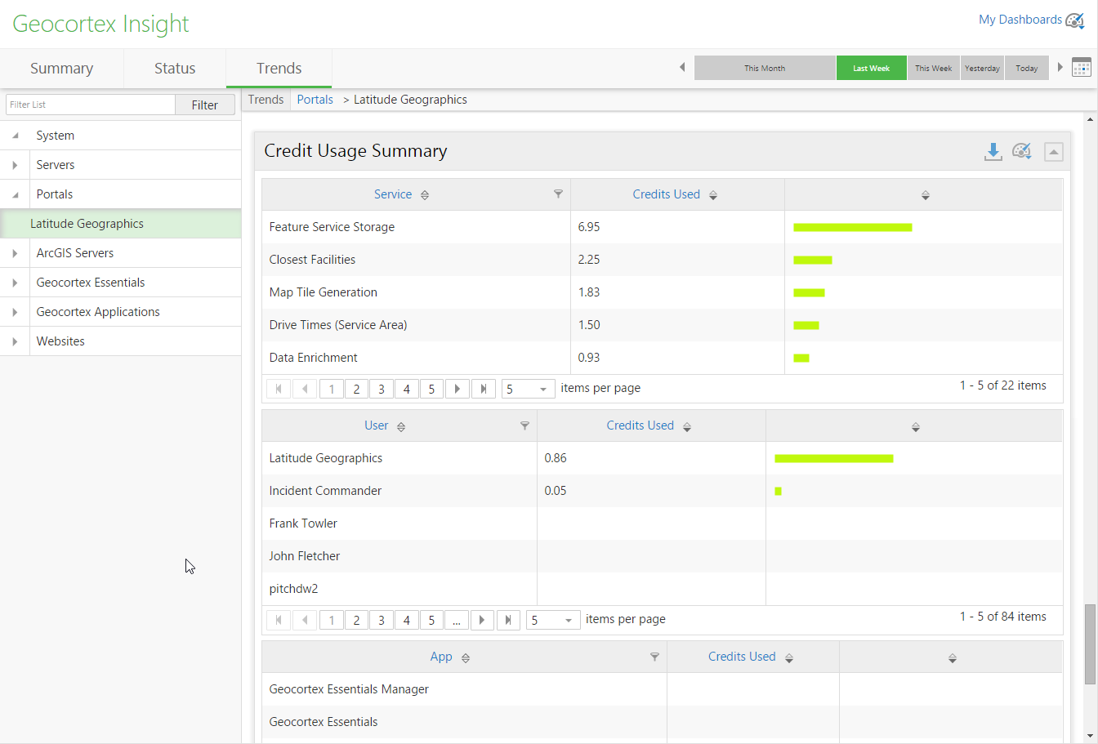Go to first page in Service table
The height and width of the screenshot is (744, 1098).
click(x=279, y=389)
